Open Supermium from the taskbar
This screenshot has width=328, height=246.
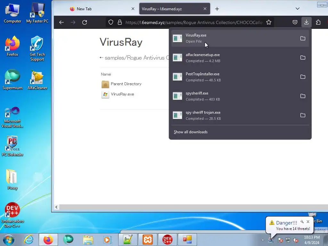(x=68, y=240)
